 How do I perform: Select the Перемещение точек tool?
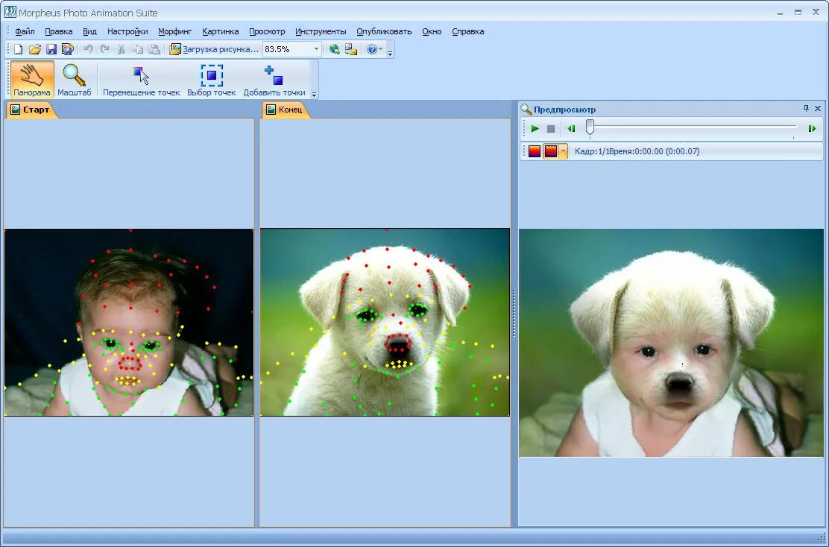pyautogui.click(x=141, y=79)
